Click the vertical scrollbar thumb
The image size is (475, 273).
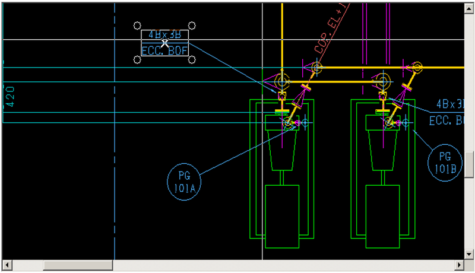(x=468, y=161)
